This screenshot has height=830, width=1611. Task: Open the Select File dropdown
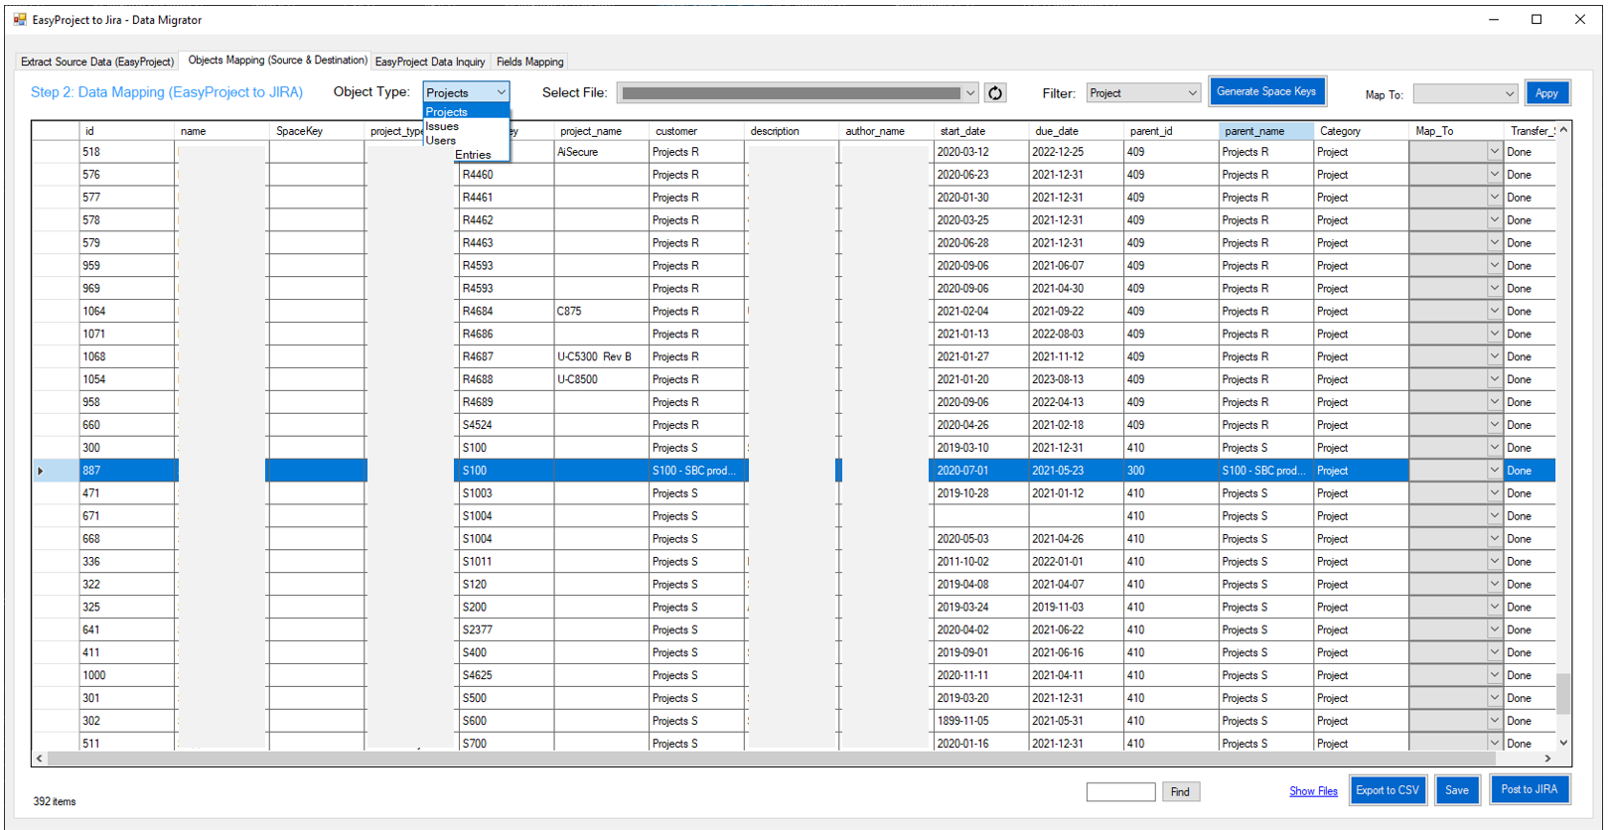969,93
